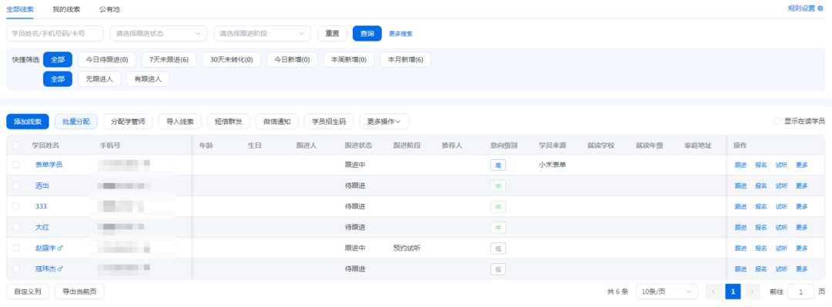
Task: Check the row checkbox for 表单学员
Action: pyautogui.click(x=16, y=165)
